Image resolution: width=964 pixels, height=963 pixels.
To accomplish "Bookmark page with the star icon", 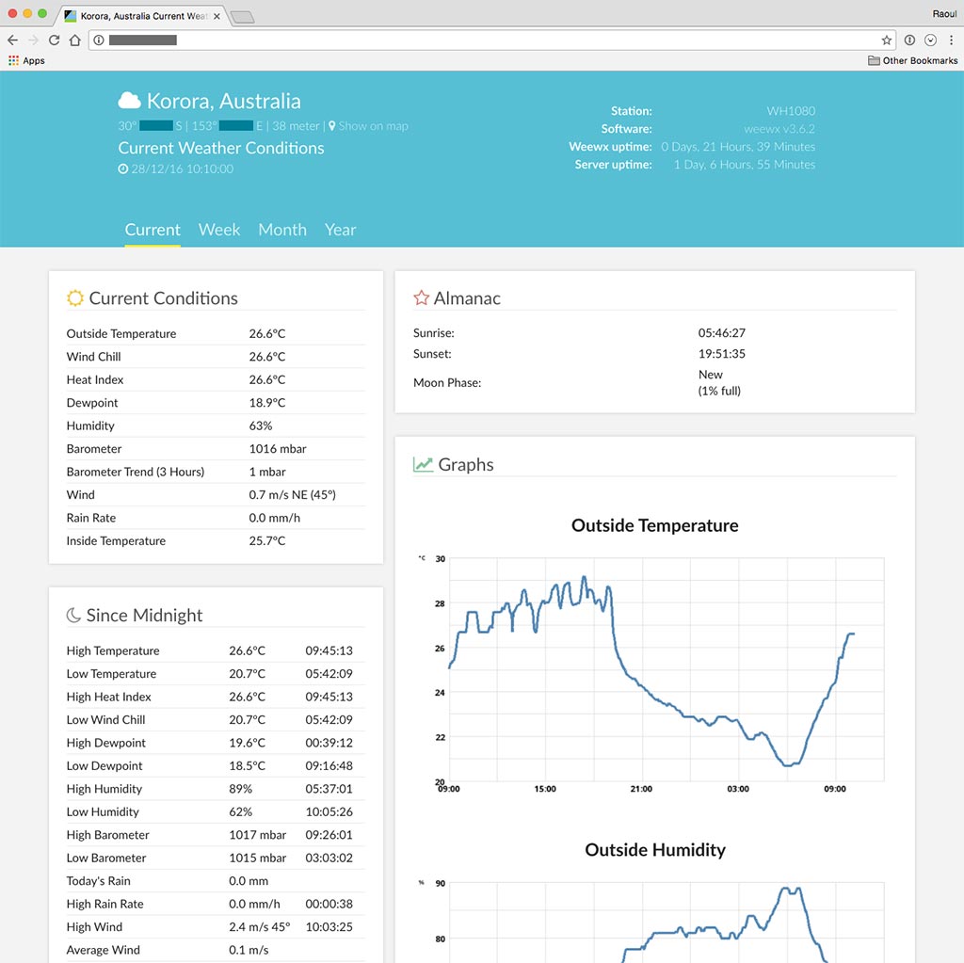I will click(x=886, y=40).
